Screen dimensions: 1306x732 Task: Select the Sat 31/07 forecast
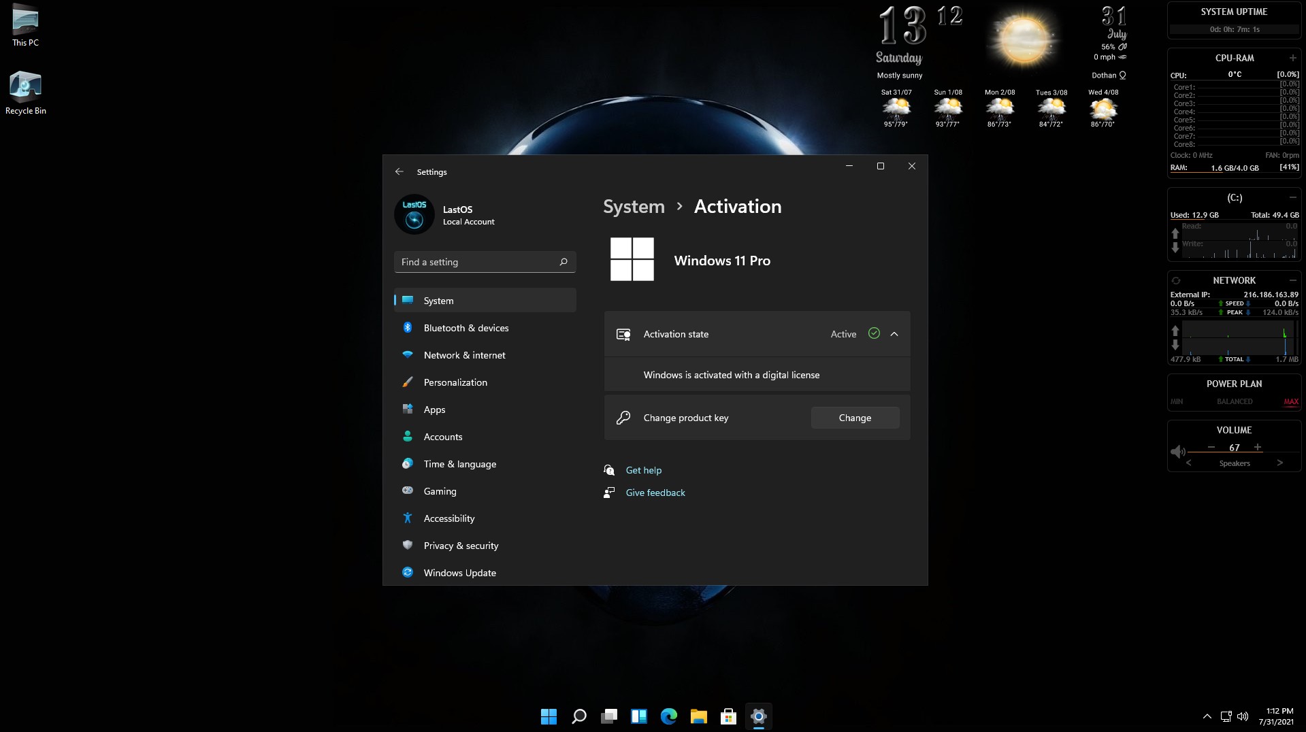click(896, 107)
